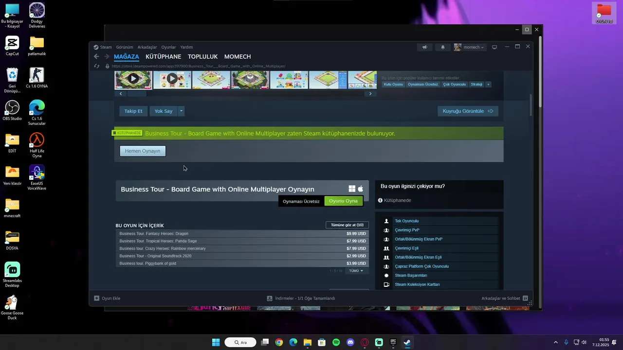Open the Oyunlar menu
The image size is (623, 350).
(168, 47)
